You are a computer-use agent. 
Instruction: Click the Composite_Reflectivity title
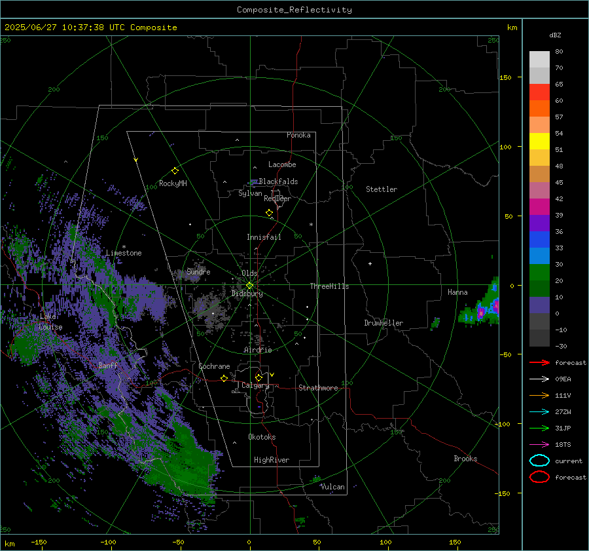point(294,10)
